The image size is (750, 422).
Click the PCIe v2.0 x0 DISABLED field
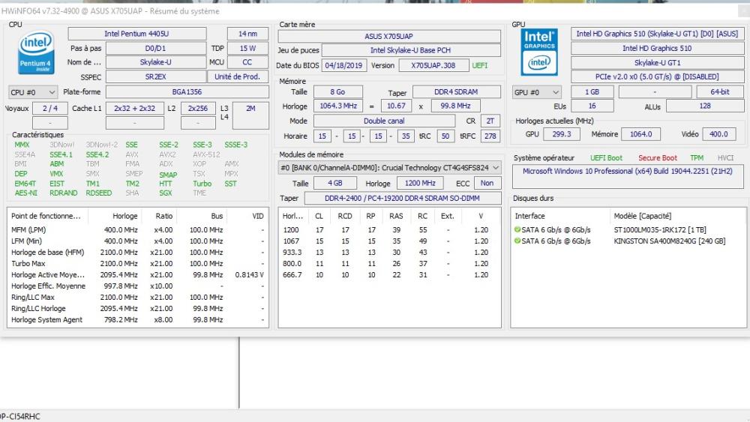coord(657,76)
